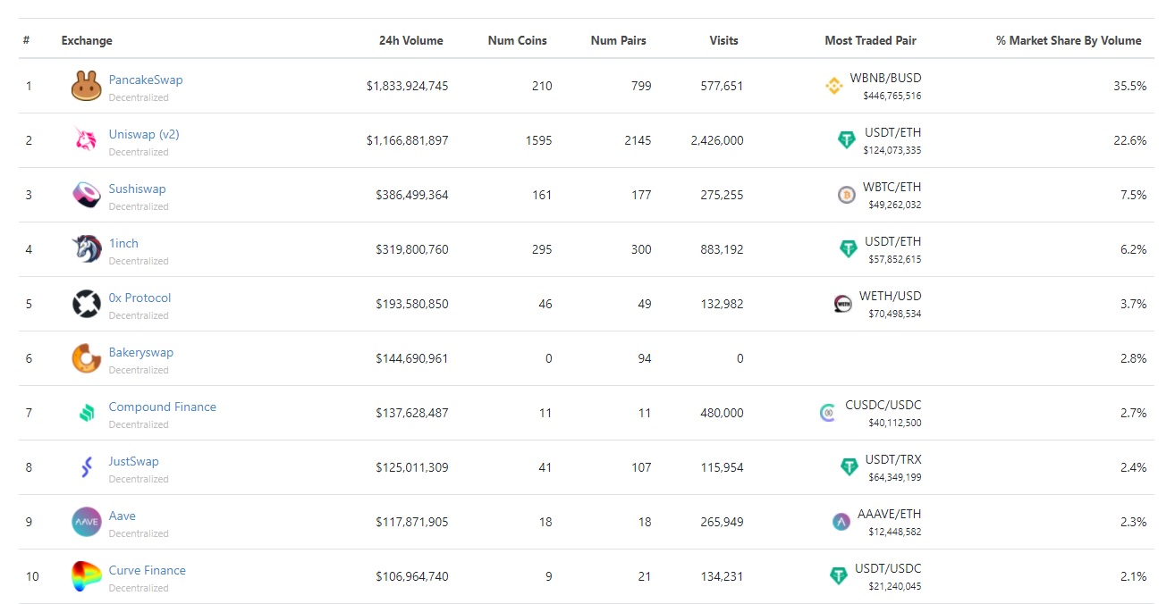Screen dimensions: 1175x604
Task: Sort by the Visits column header
Action: coord(724,40)
